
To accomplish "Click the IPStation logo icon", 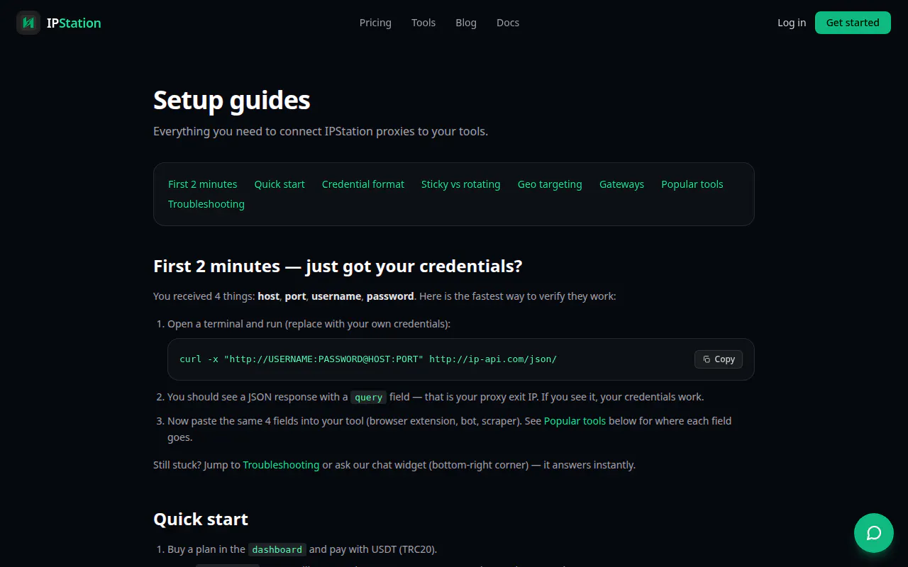I will click(x=28, y=23).
